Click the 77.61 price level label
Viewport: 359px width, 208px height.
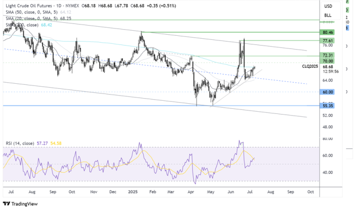[x=328, y=40]
